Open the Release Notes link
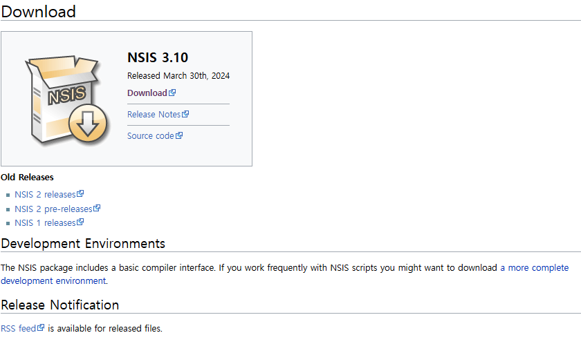The image size is (581, 344). (x=158, y=114)
